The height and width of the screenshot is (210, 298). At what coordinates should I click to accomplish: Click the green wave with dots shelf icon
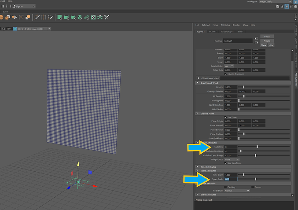coord(100,17)
